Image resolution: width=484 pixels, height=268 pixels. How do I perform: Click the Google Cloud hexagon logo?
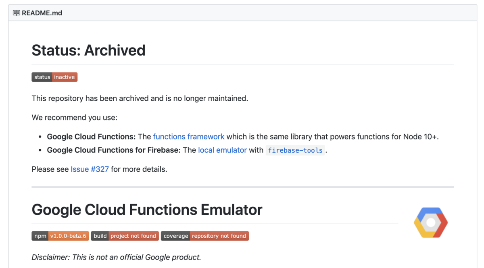431,222
